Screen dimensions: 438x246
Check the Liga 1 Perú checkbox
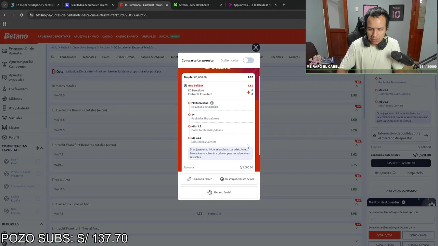[38, 161]
